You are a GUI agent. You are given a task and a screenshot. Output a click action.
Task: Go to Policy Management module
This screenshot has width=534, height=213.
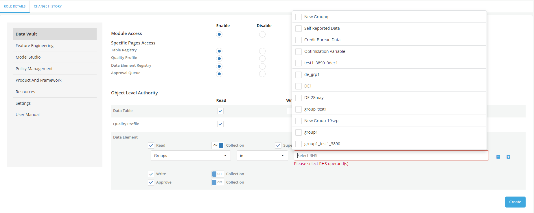34,69
